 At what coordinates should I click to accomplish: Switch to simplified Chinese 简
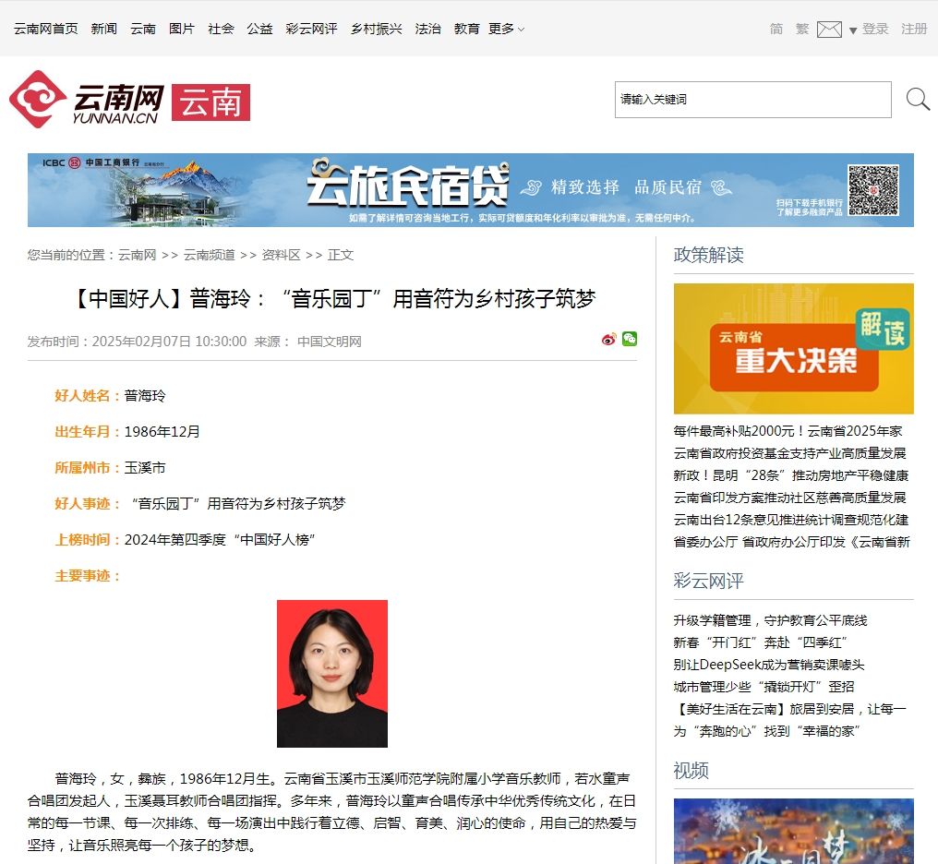tap(776, 30)
